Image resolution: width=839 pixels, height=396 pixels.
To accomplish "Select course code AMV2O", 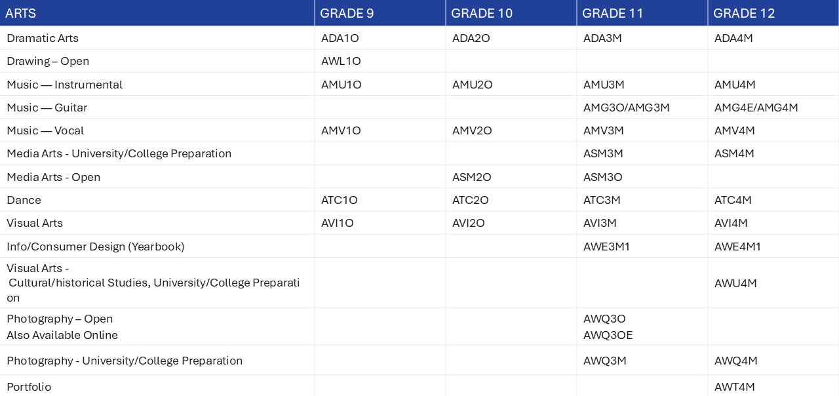I will coord(472,130).
